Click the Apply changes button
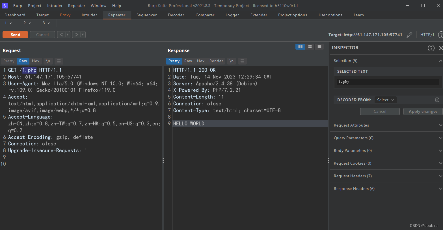The image size is (443, 230). (x=423, y=111)
